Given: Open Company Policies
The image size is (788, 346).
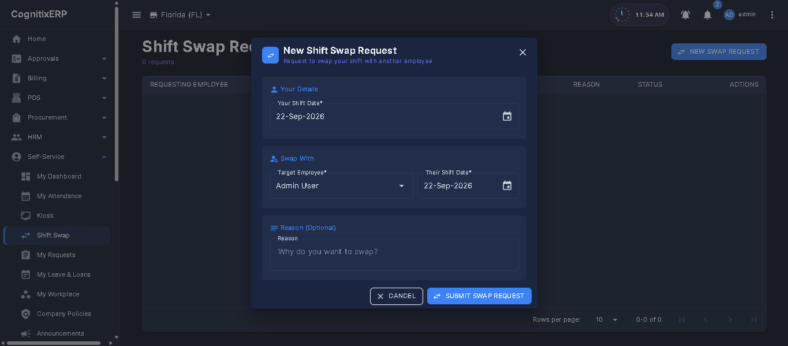Looking at the screenshot, I should [x=57, y=314].
